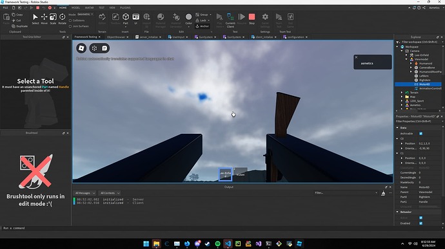Choose the Scale tool
Screen dimensions: 445x249
click(x=53, y=19)
